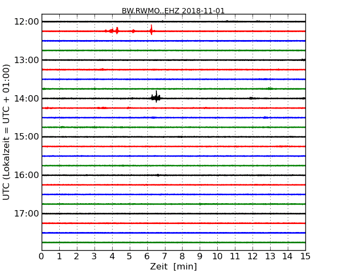This screenshot has width=347, height=278.
Task: Click the x-axis tick label 12
Action: (253, 257)
